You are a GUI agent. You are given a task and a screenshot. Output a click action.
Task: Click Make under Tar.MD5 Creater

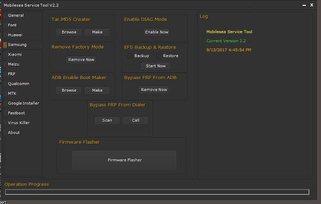coord(97,32)
